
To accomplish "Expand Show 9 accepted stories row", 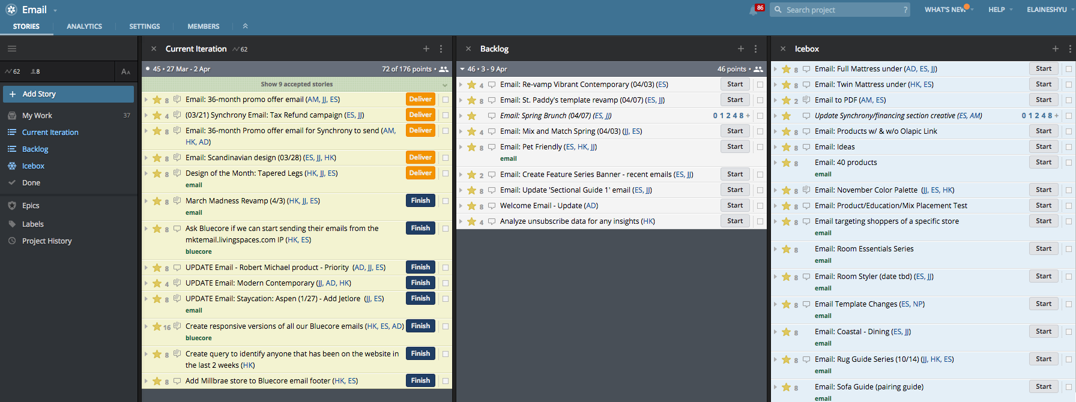I will tap(297, 85).
